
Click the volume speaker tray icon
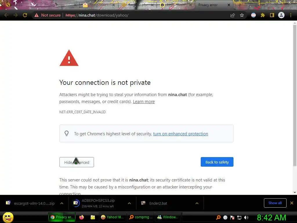click(x=246, y=217)
